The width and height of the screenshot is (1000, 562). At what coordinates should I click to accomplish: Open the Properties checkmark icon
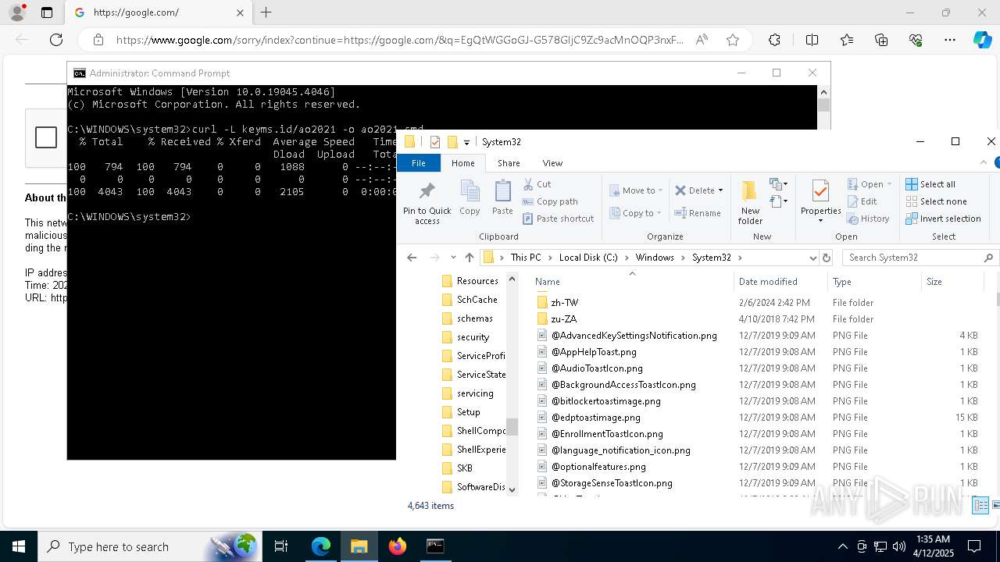click(820, 190)
